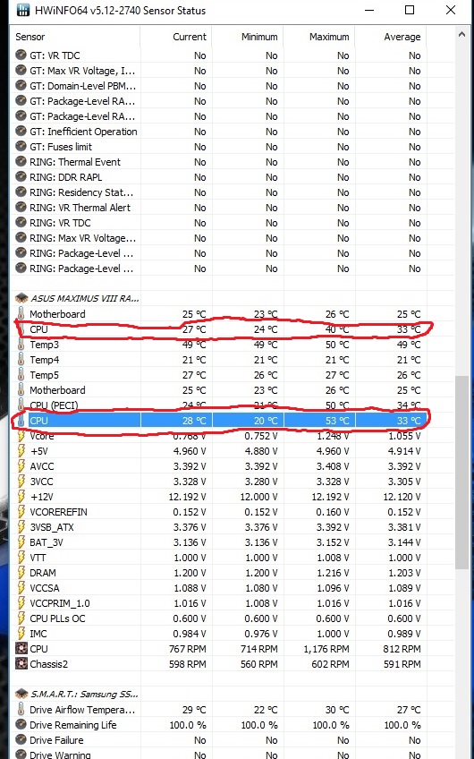Click the Temp5 thermometer icon

(x=21, y=375)
